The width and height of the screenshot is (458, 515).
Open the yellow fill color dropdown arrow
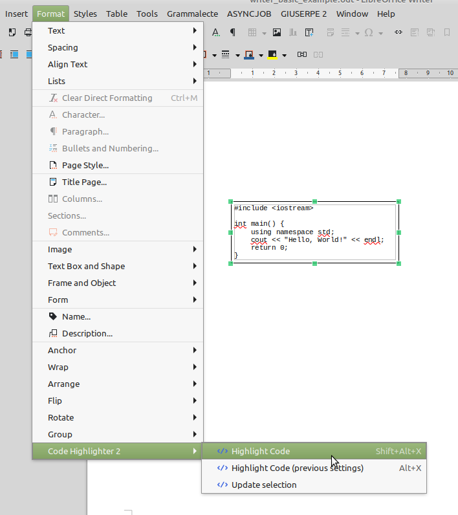[283, 55]
